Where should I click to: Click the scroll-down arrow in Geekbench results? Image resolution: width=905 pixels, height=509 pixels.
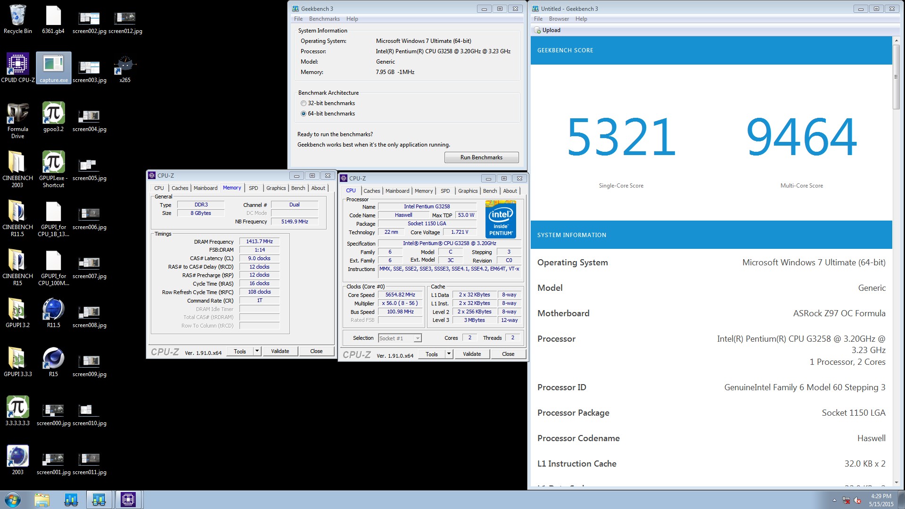point(896,482)
